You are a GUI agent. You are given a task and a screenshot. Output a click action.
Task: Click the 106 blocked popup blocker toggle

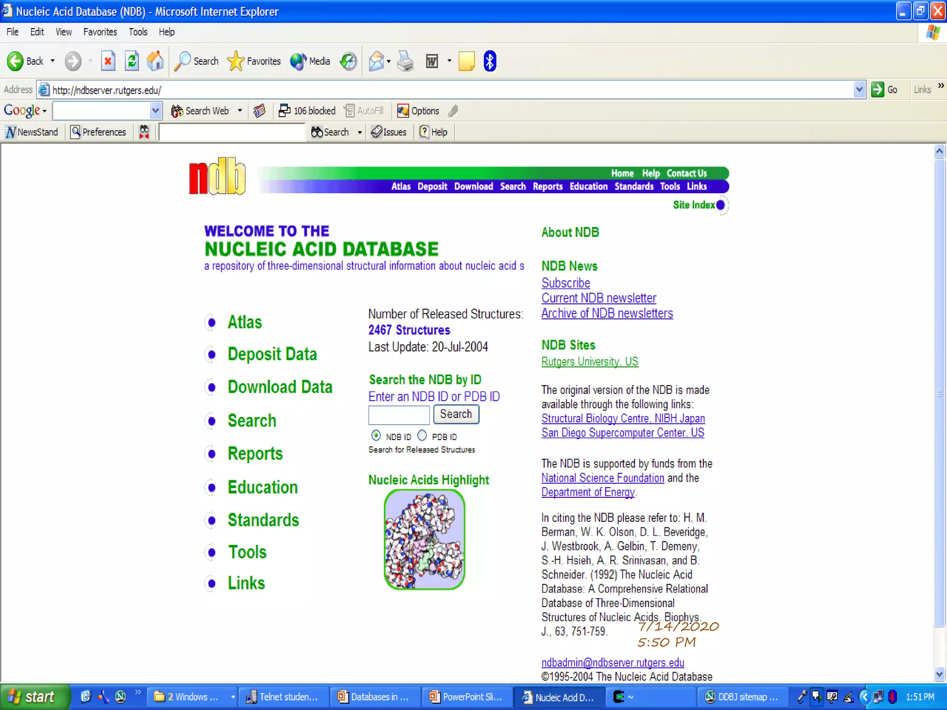click(307, 111)
